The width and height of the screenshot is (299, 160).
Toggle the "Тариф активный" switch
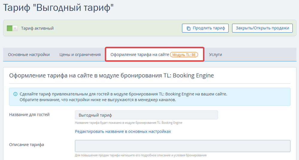click(12, 28)
